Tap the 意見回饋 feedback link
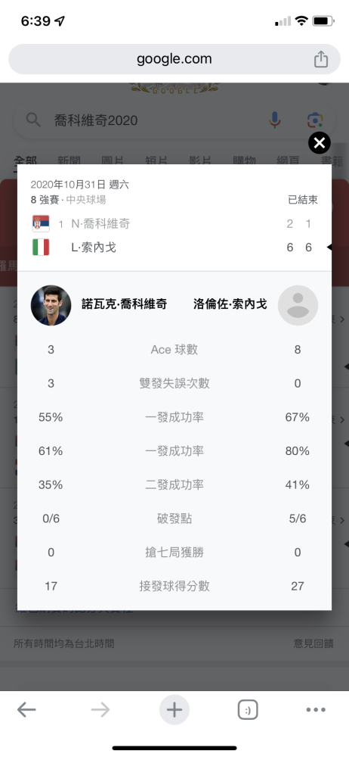Image resolution: width=349 pixels, height=757 pixels. coord(313,643)
